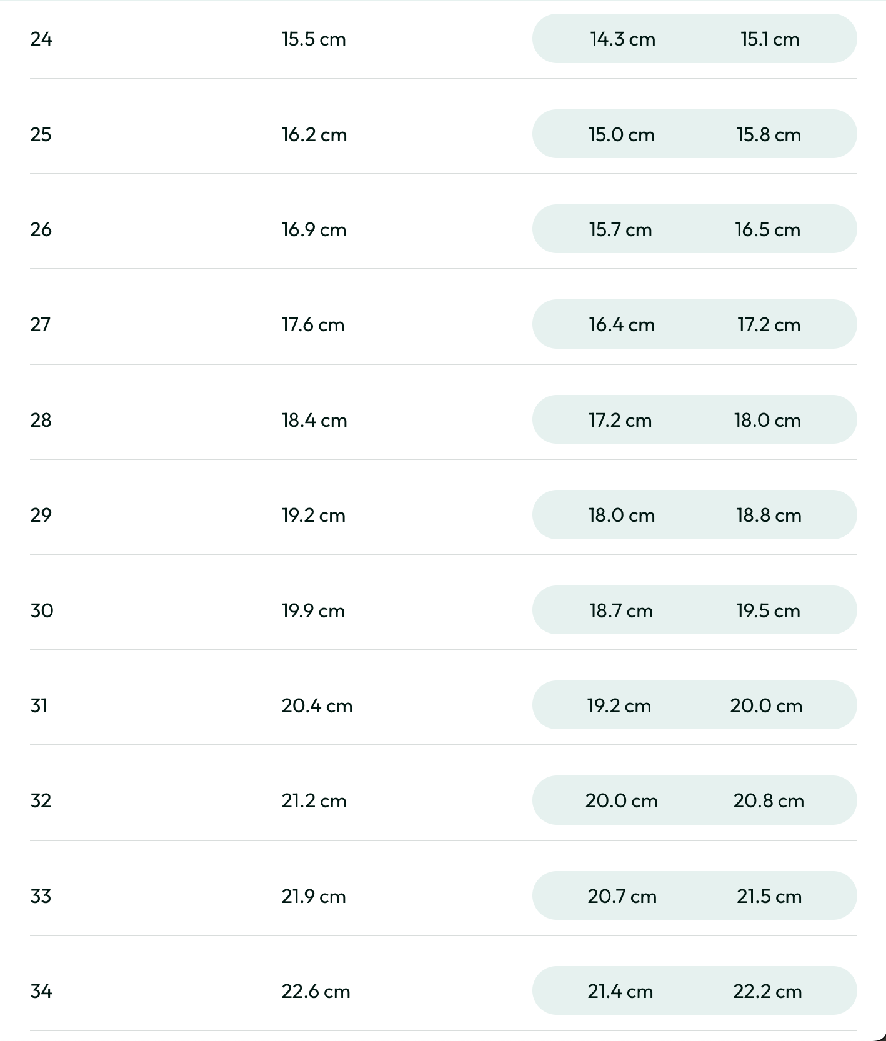Click the 20.7 cm value in size 33 row
886x1041 pixels.
(x=622, y=897)
